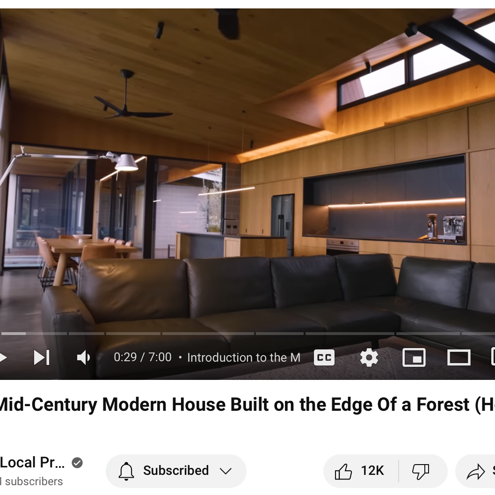
Task: Expand the Subscribed notification dropdown chevron
Action: 226,471
